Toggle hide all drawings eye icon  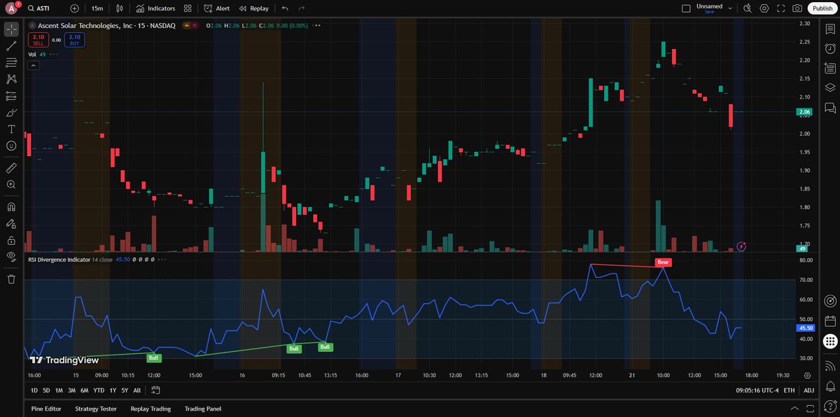[11, 257]
